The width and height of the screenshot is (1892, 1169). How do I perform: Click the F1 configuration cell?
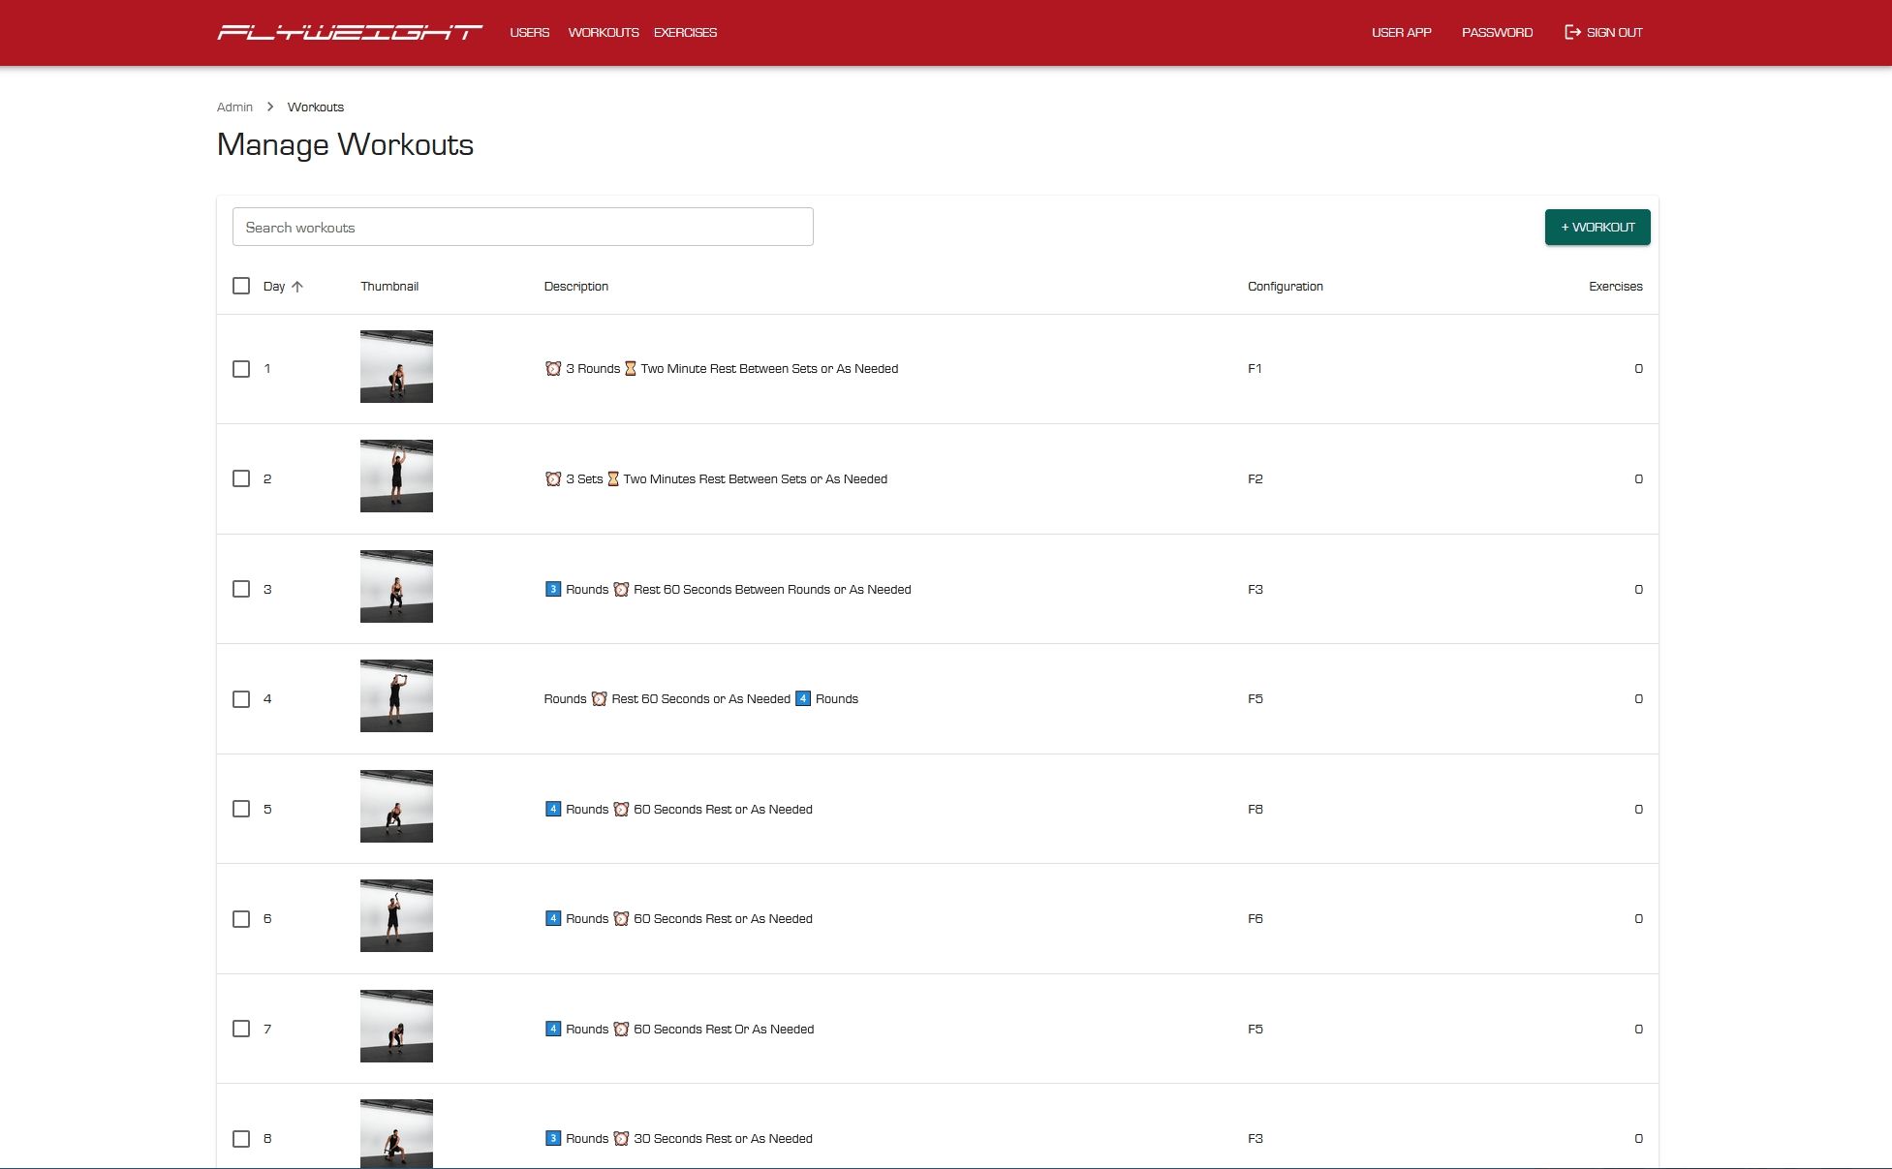1255,369
